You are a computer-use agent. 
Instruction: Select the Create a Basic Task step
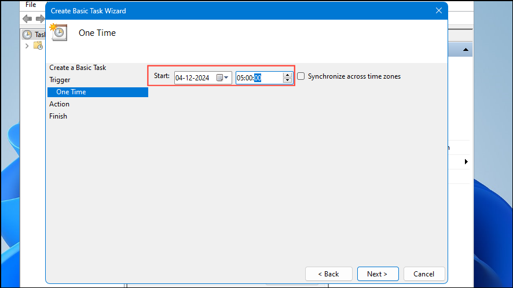pyautogui.click(x=78, y=68)
